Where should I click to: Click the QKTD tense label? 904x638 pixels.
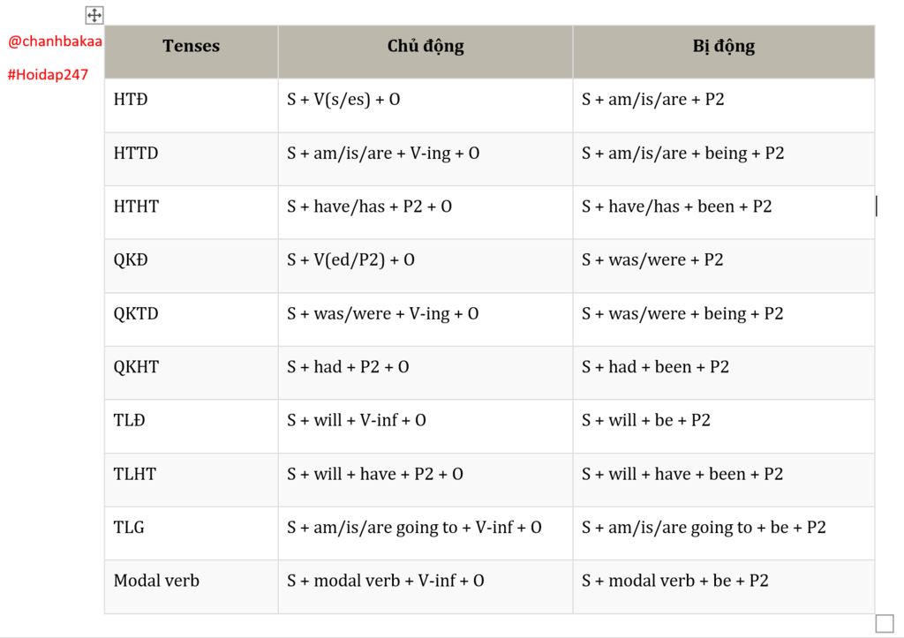tap(136, 313)
